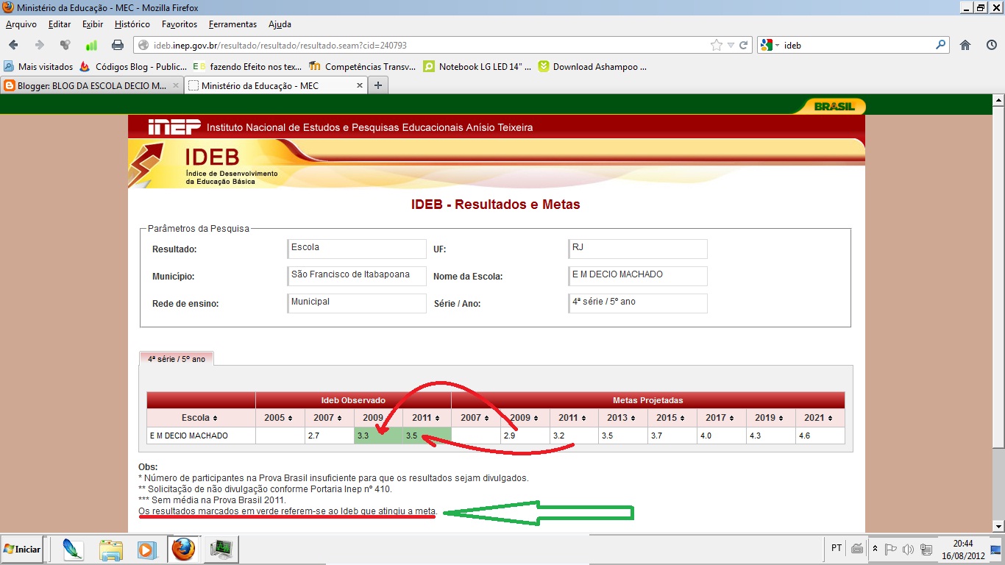The height and width of the screenshot is (565, 1005).
Task: Click the Action Center flag tray icon
Action: pos(890,549)
